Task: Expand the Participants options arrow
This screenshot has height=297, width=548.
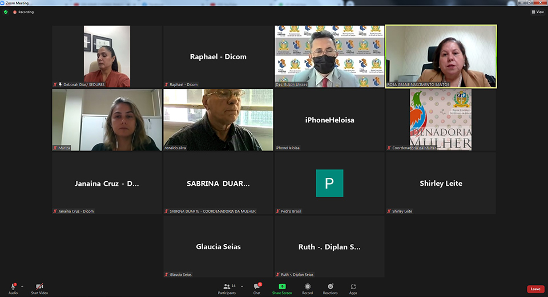Action: (241, 286)
